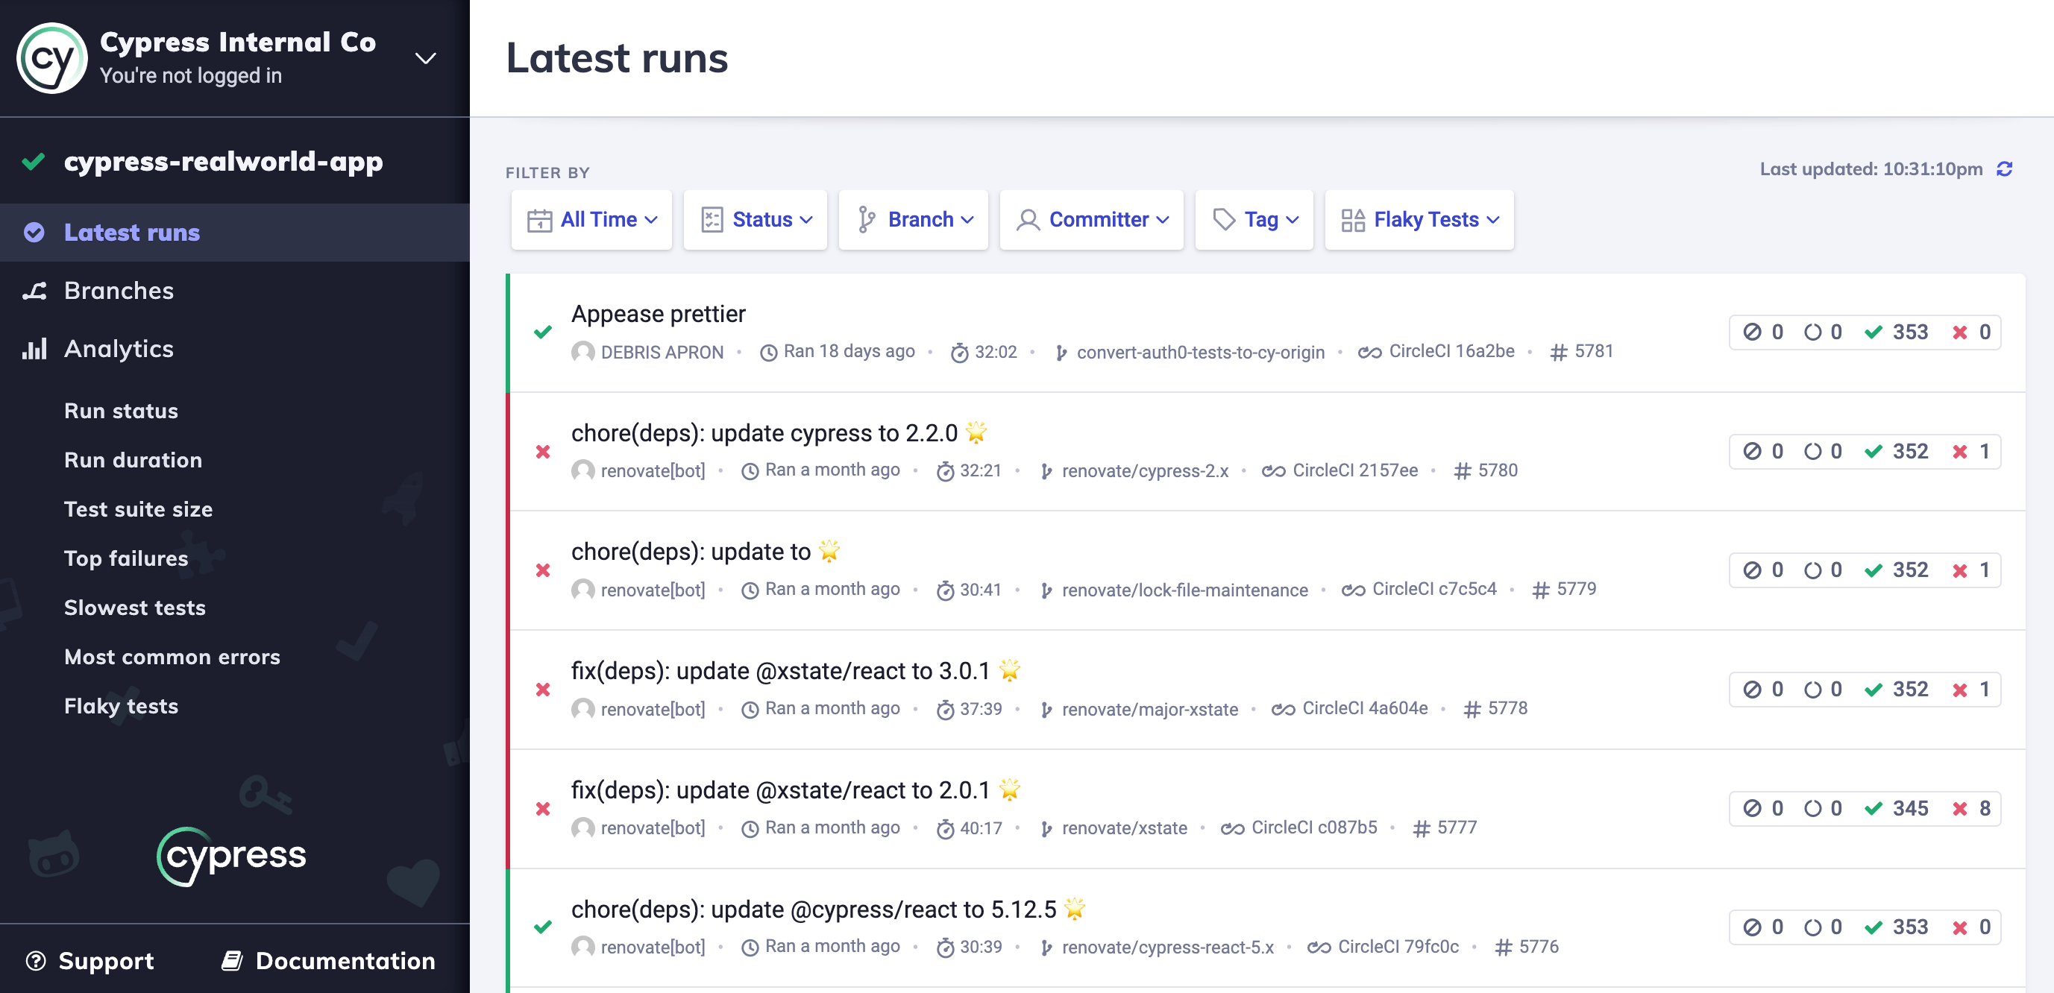This screenshot has height=993, width=2054.
Task: Click the green checkmark beside Appease prettier run
Action: pyautogui.click(x=543, y=332)
